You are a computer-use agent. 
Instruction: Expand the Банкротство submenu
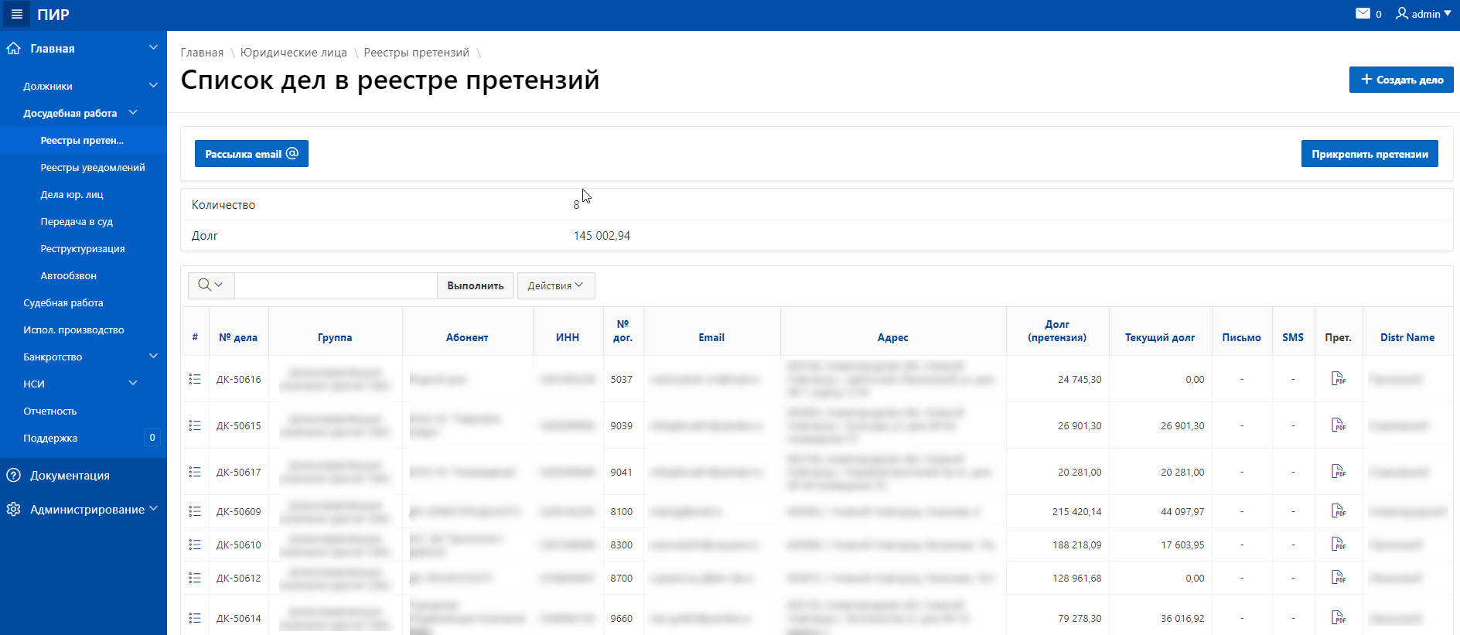(x=153, y=357)
